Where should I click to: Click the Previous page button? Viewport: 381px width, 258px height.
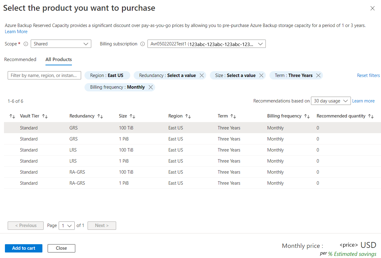[x=26, y=225]
